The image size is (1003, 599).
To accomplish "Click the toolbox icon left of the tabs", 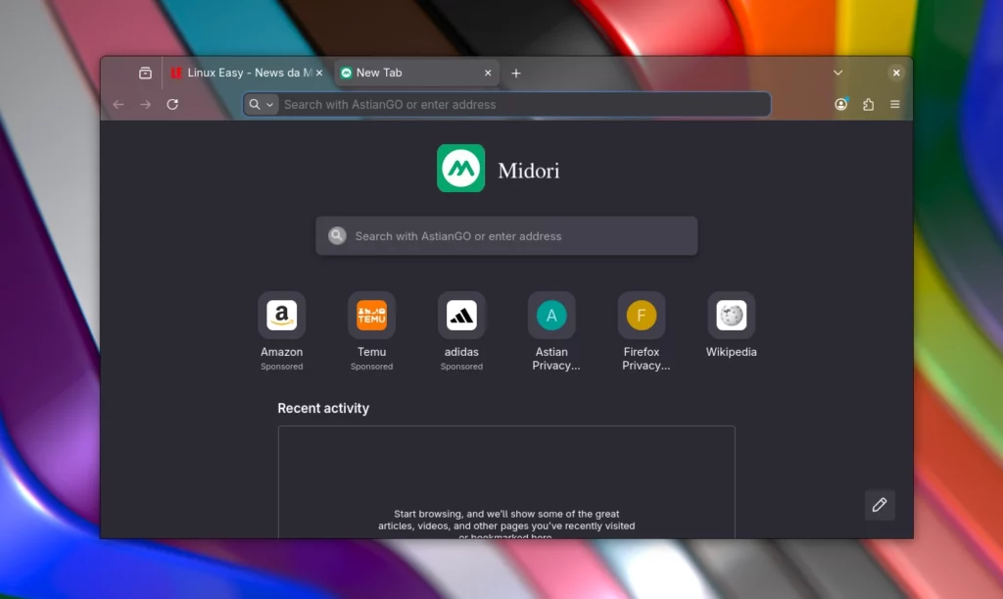I will (144, 72).
